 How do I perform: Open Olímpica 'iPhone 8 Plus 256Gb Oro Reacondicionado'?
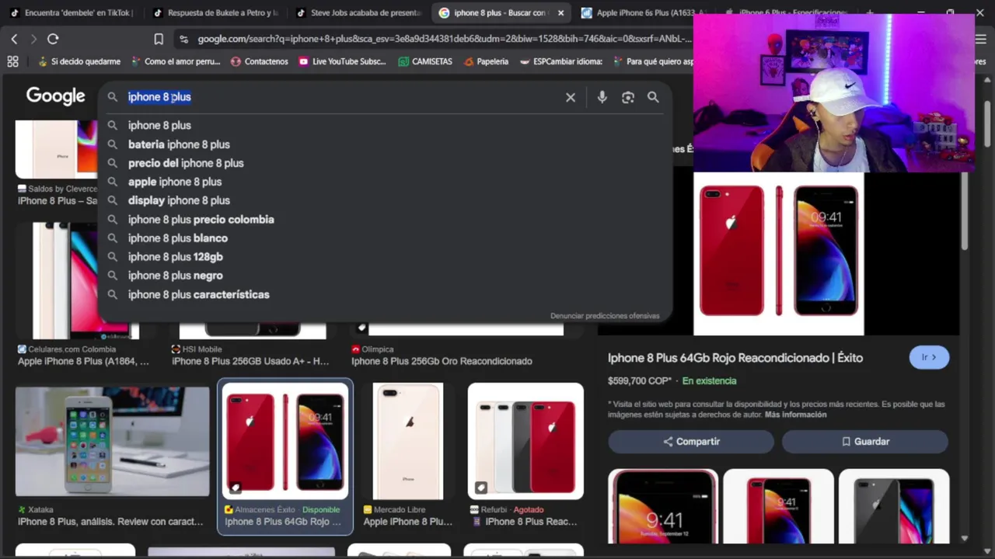click(x=442, y=361)
